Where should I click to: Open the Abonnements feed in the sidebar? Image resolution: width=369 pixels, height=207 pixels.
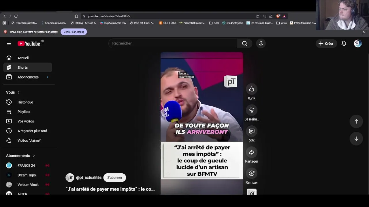[x=28, y=77]
